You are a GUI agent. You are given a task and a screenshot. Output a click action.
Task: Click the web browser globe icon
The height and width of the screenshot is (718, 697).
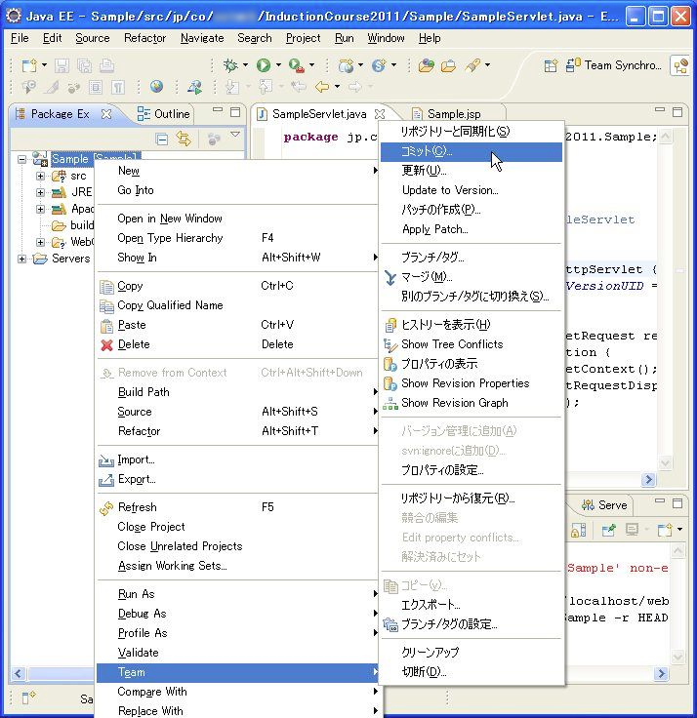tap(156, 87)
